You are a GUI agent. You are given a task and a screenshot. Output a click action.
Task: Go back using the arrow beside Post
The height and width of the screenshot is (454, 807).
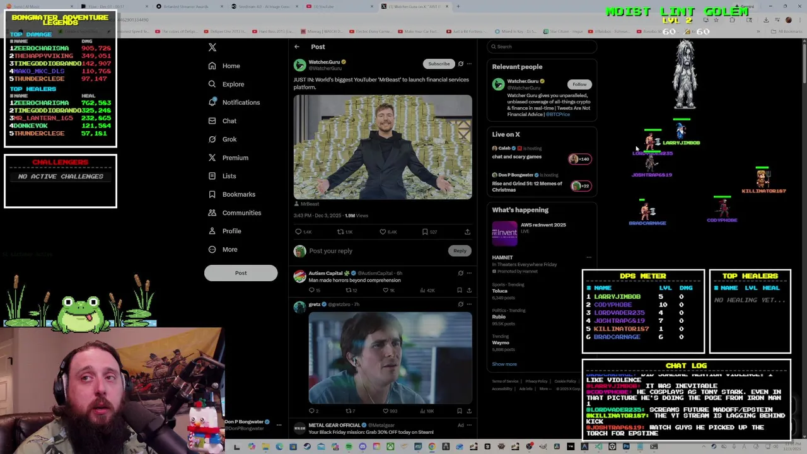pos(297,47)
